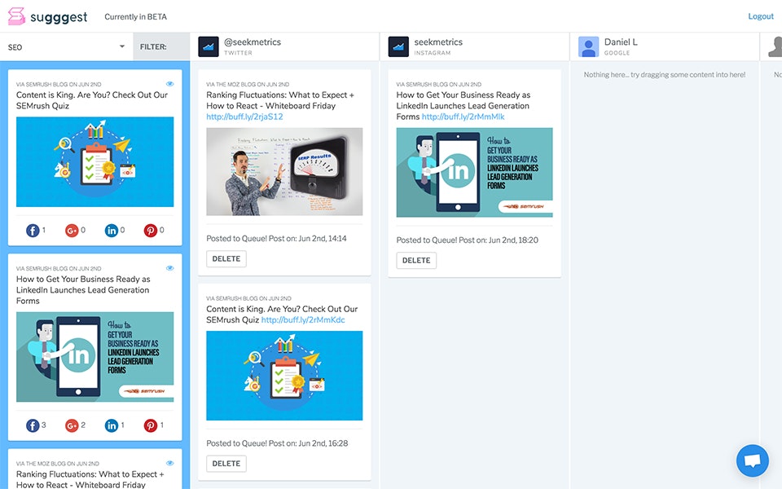
Task: Click Facebook share icon on SEMrush Quiz card
Action: [33, 231]
